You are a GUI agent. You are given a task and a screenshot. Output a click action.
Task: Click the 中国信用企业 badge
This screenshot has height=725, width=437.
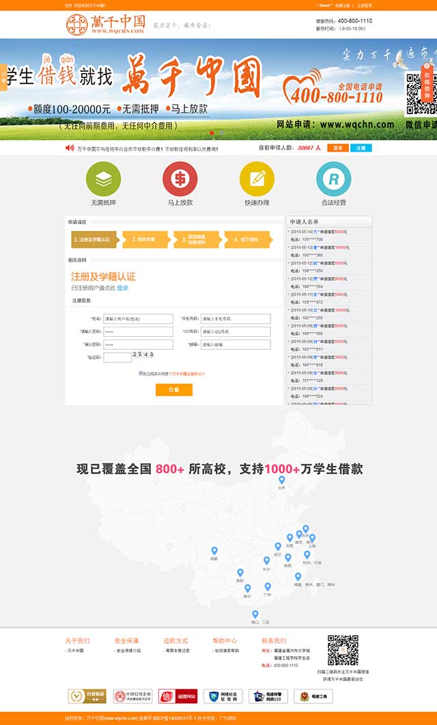click(133, 696)
